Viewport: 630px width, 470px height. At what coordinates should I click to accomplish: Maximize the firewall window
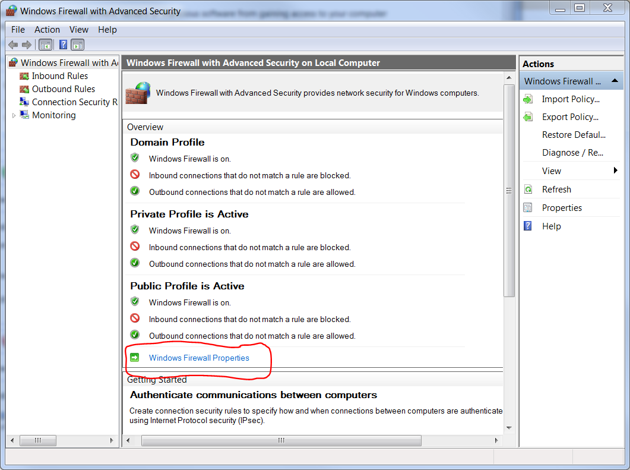579,8
